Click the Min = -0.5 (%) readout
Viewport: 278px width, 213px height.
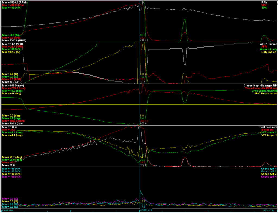coord(11,35)
